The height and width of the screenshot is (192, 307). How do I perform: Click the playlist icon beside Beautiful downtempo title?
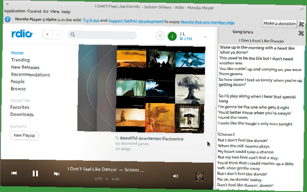click(x=117, y=138)
